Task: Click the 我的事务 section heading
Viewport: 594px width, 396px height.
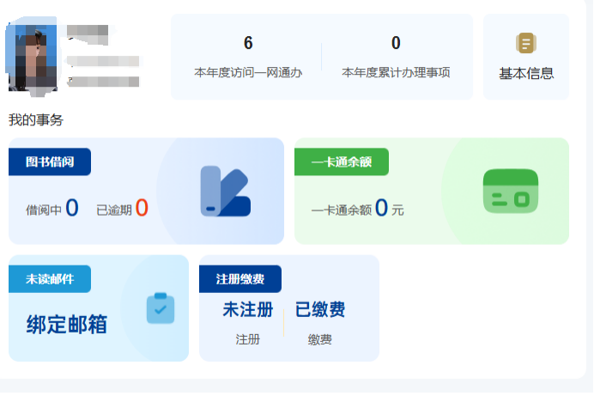Action: (x=36, y=119)
